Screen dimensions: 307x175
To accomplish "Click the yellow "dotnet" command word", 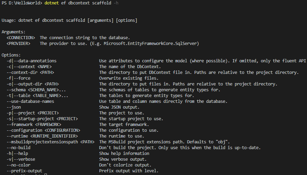I will coord(52,3).
